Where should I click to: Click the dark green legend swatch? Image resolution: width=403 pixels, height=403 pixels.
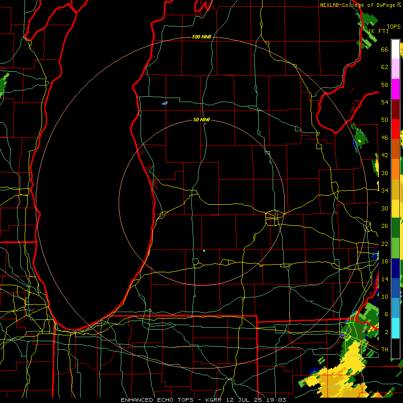(395, 227)
